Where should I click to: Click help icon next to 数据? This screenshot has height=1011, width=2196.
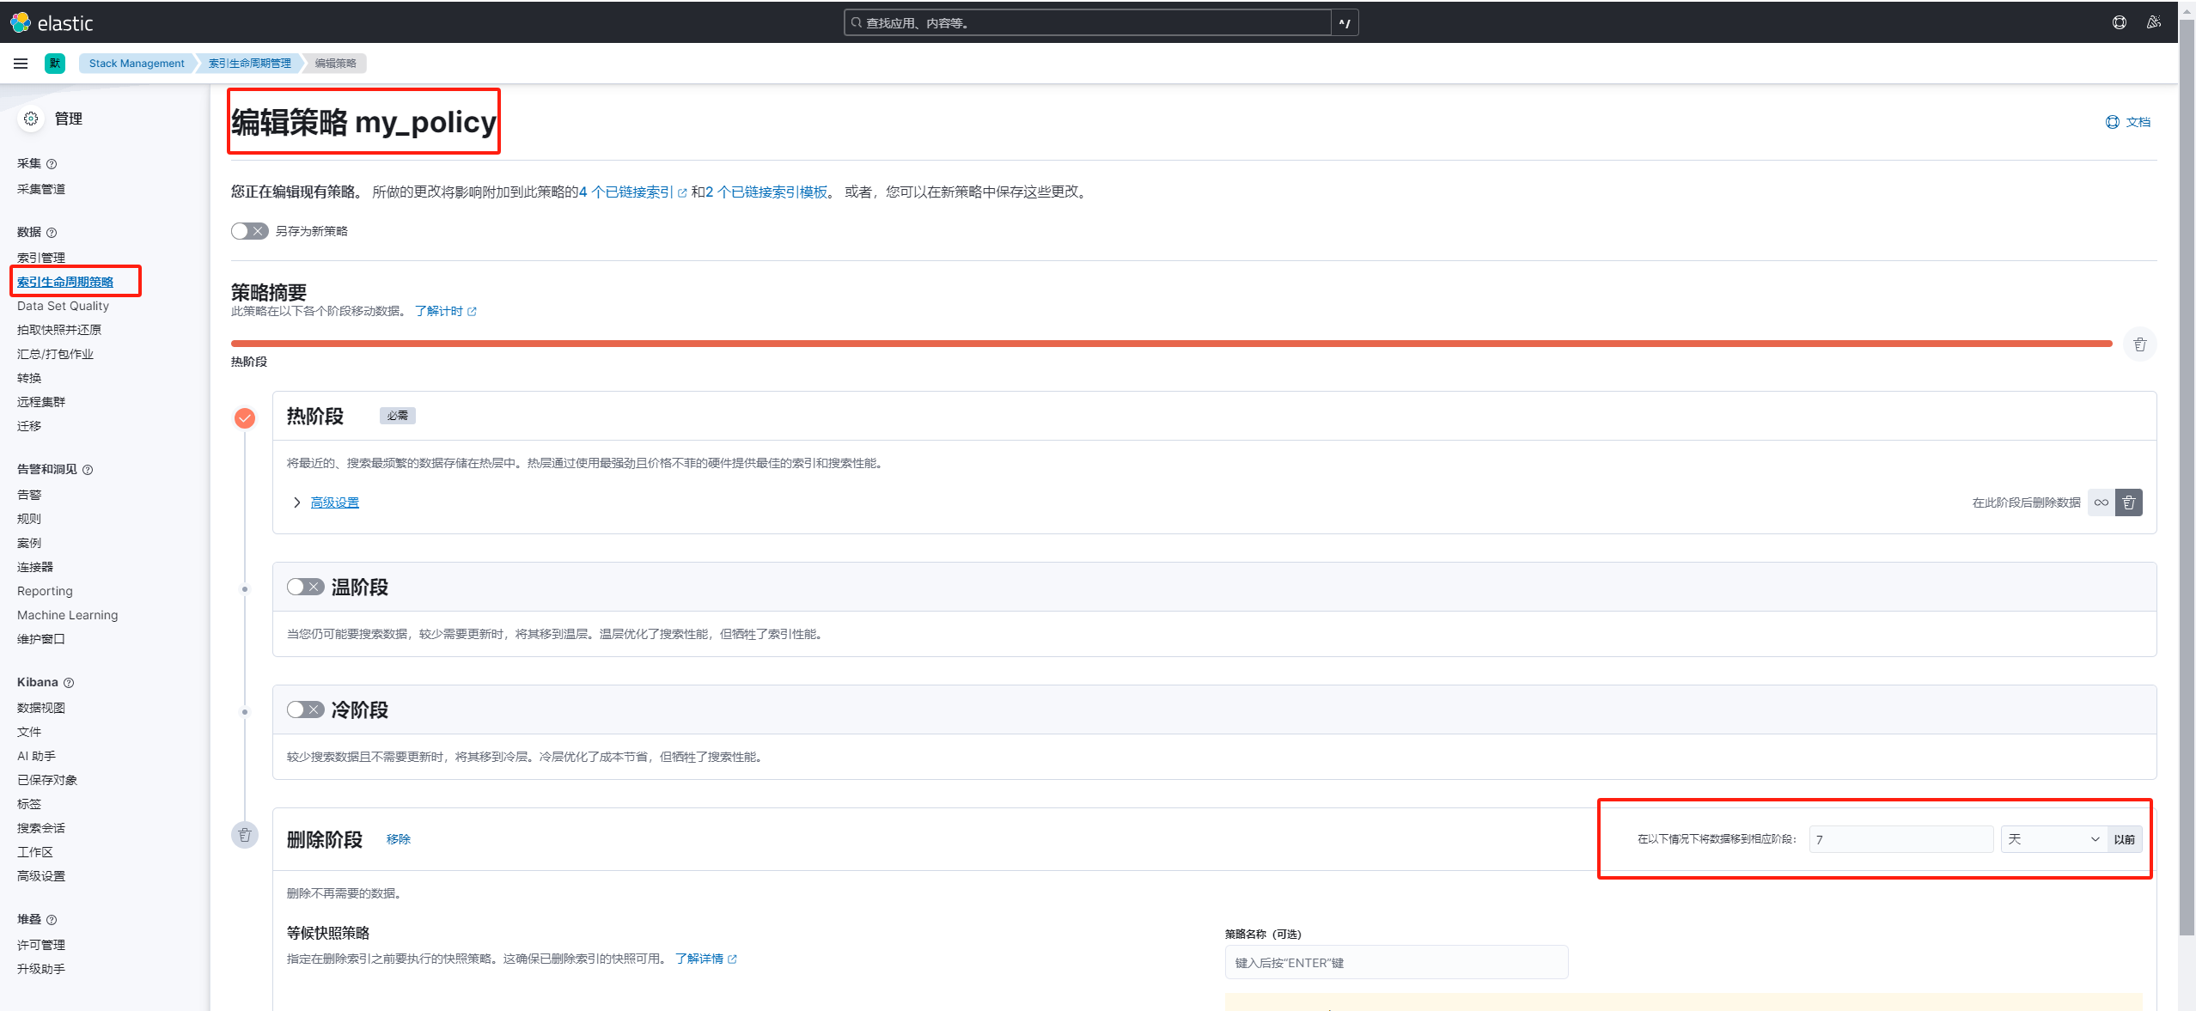52,233
